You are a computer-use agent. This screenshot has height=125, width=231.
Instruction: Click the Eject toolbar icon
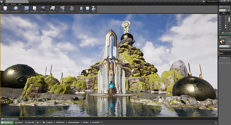tap(94, 9)
